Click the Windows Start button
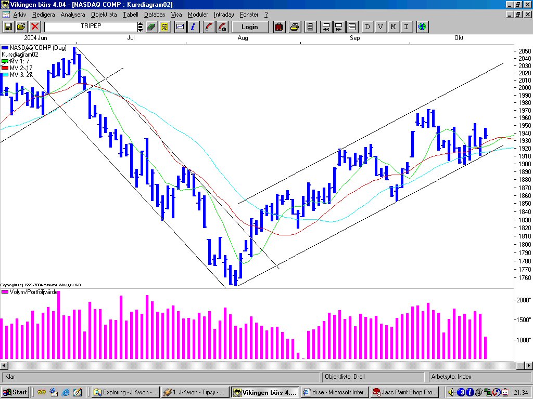Screen dimensions: 533x399 pos(15,392)
